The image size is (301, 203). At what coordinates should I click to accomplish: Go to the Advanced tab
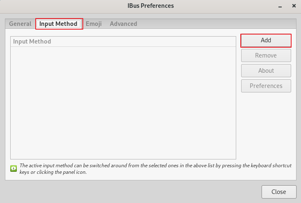point(123,24)
